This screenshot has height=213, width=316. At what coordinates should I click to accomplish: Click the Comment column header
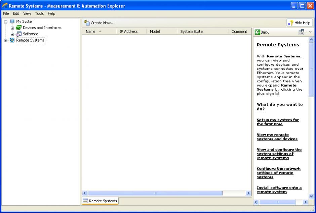pos(240,32)
